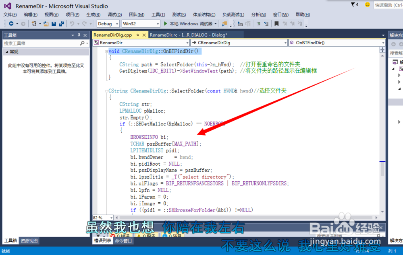The height and width of the screenshot is (255, 403).
Task: Open the OnBTFindDir() member dropdown
Action: (x=337, y=43)
